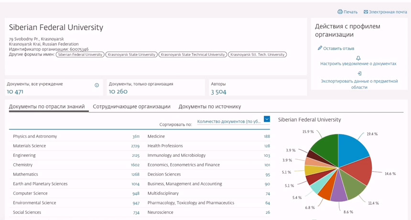This screenshot has width=411, height=220.
Task: Open Social Sciences count 734
Action: coord(136,213)
